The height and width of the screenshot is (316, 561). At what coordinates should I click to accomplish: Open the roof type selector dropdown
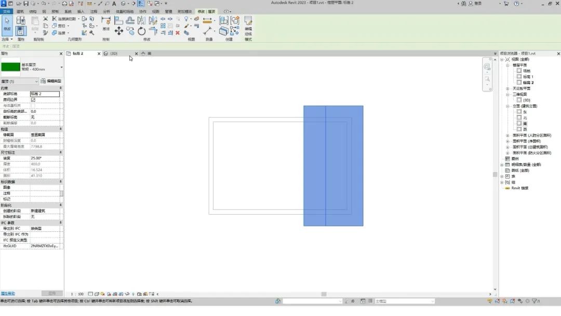coord(61,67)
